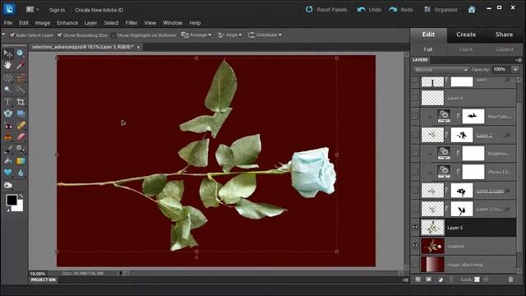Select the Brush tool
The image size is (526, 296).
click(x=7, y=150)
